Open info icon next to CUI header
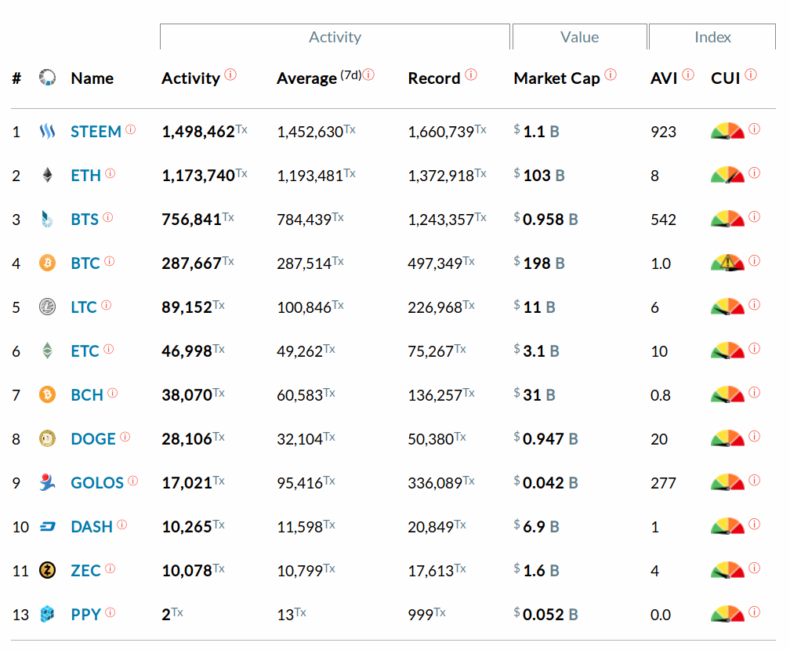 (751, 74)
